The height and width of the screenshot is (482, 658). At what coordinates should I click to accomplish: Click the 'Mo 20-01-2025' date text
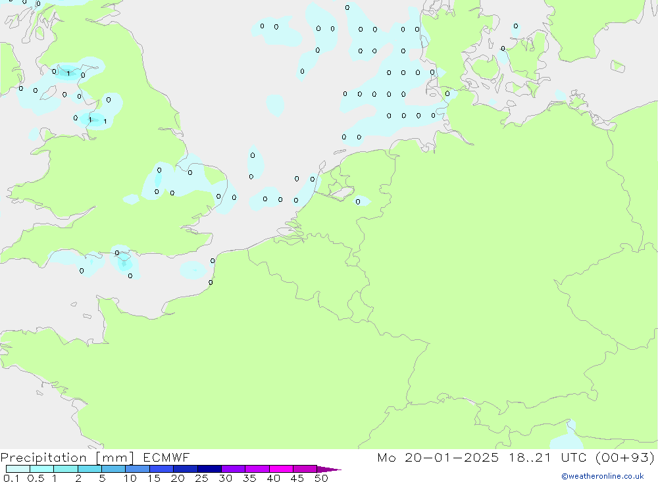point(438,457)
